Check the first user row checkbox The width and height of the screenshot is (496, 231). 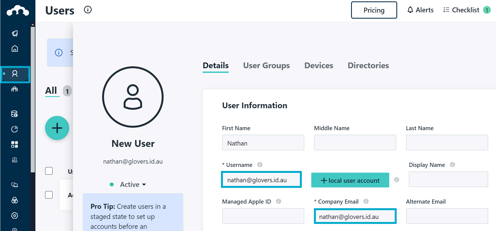pyautogui.click(x=49, y=195)
